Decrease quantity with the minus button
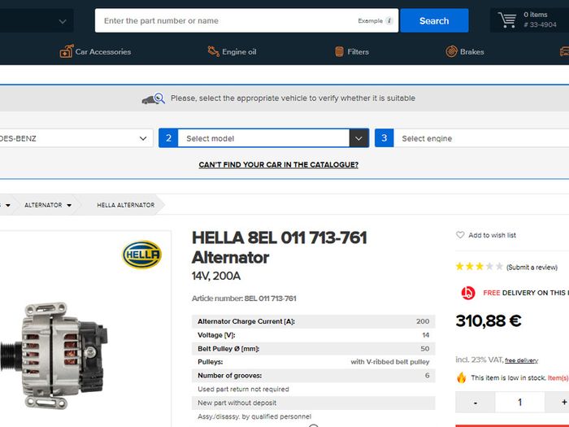Image resolution: width=569 pixels, height=427 pixels. point(476,403)
